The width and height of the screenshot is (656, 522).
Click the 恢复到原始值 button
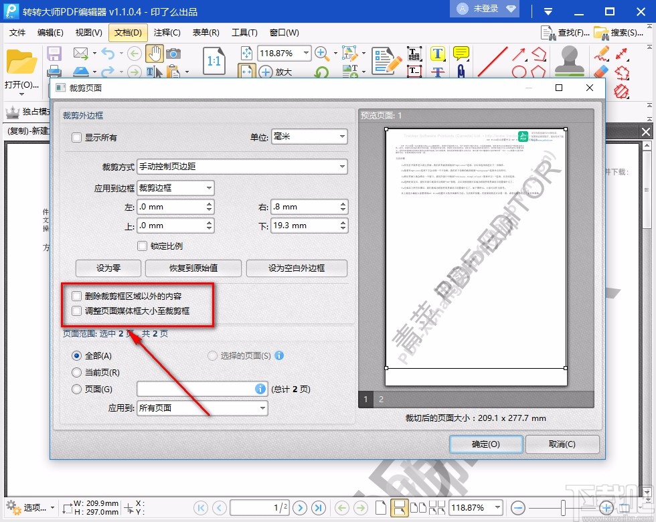click(193, 268)
